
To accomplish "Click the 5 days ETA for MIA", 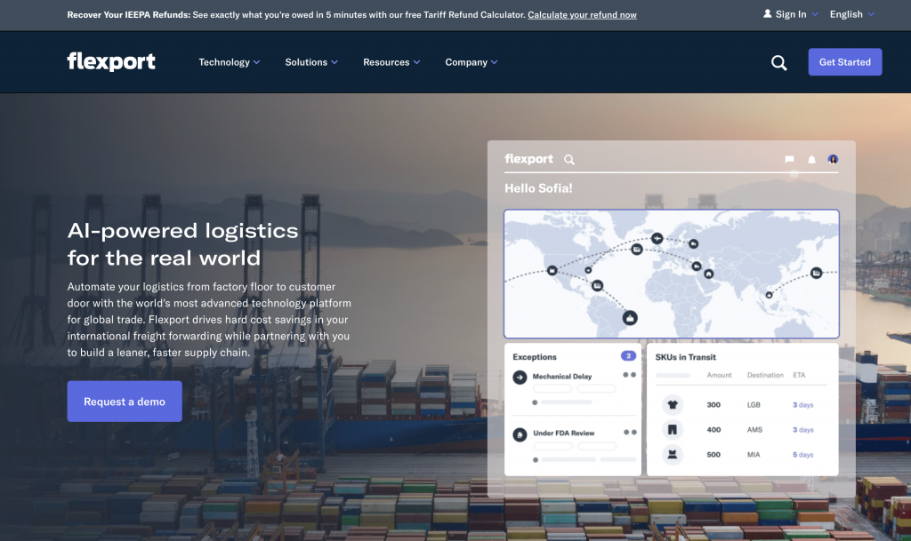I will [x=803, y=455].
